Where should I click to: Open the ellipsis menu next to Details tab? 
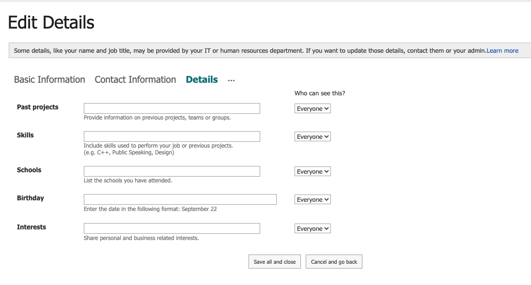pos(231,80)
